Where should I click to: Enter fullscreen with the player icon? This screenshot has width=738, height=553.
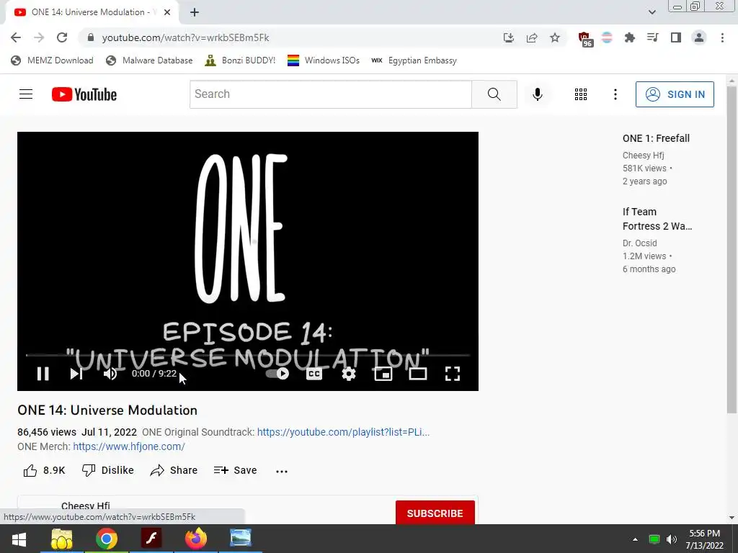pos(453,374)
